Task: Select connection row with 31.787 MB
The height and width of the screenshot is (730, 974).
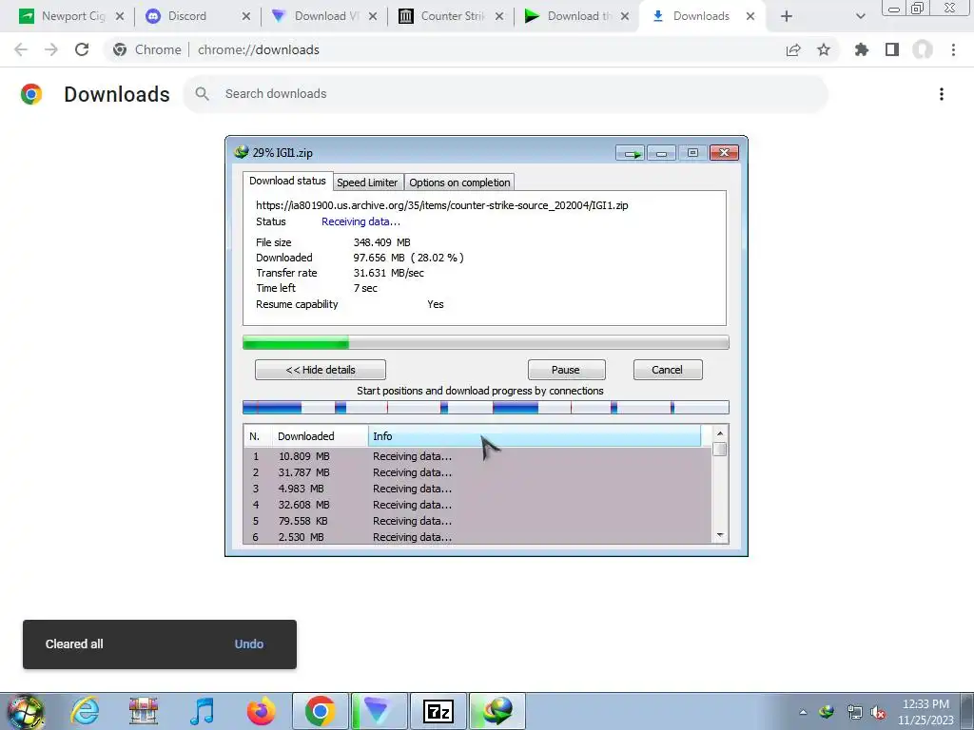Action: tap(477, 472)
